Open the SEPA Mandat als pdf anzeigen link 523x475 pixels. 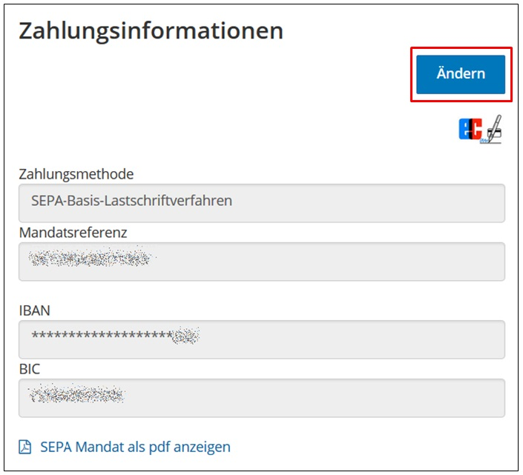(135, 447)
